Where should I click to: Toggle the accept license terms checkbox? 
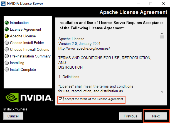60,99
